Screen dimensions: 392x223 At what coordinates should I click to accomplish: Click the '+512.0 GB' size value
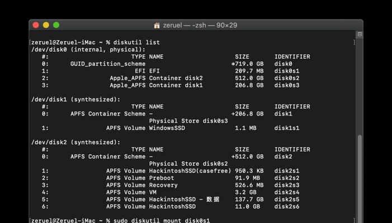click(x=248, y=157)
